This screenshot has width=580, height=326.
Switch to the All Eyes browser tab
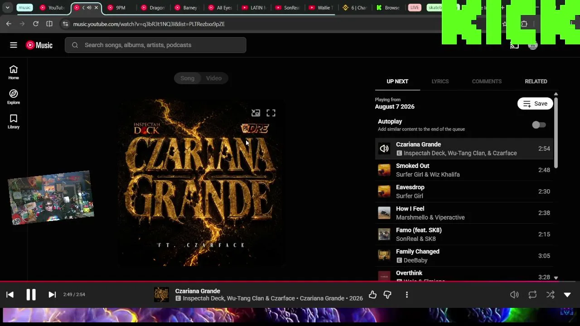221,8
